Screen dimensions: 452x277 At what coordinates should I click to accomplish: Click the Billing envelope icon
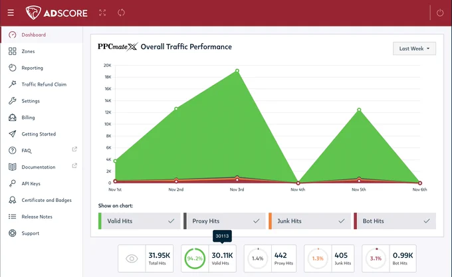(x=13, y=118)
